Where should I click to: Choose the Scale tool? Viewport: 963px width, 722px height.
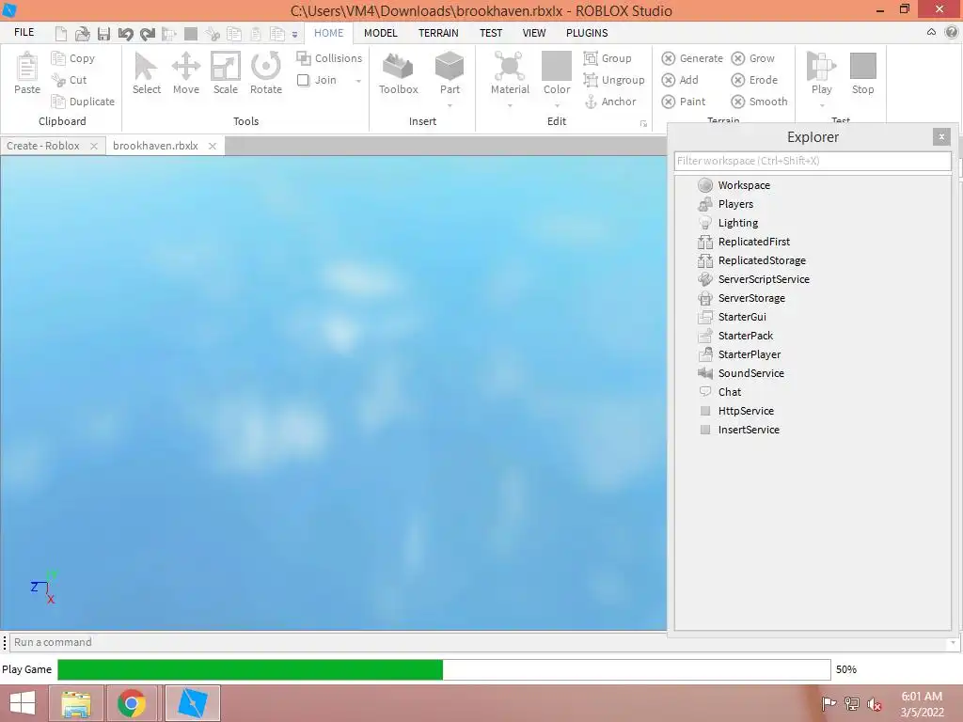226,72
